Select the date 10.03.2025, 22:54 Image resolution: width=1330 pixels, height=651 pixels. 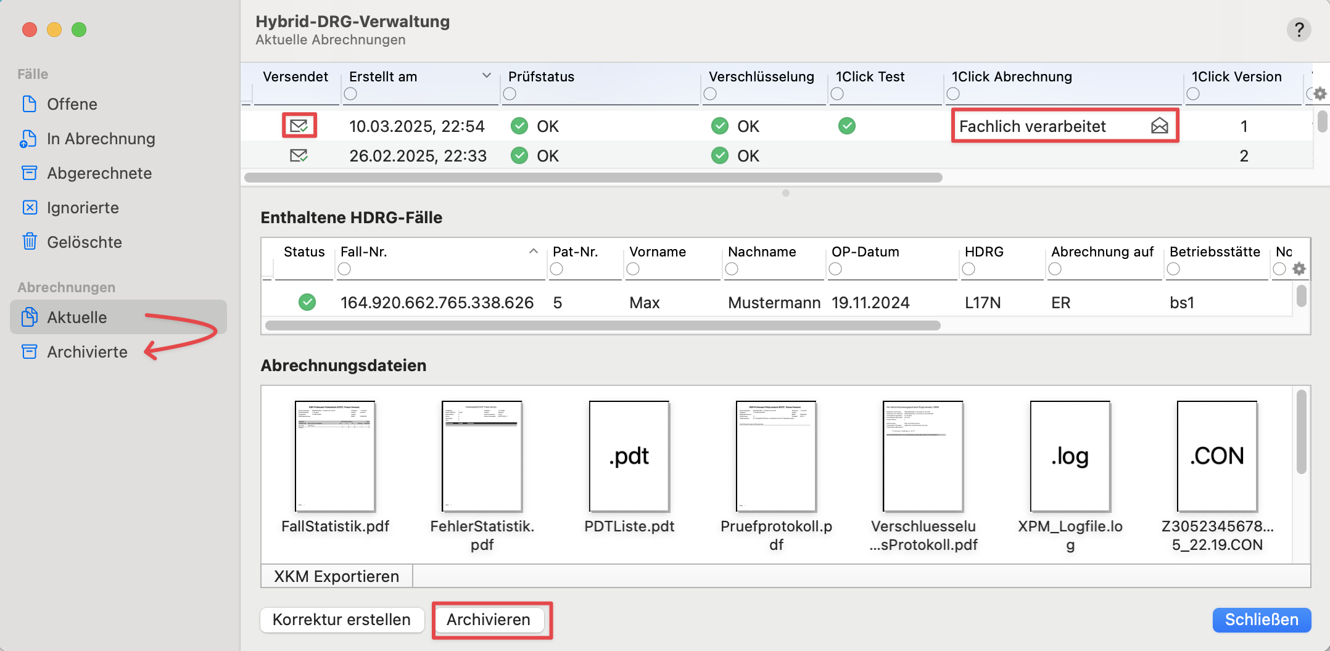[x=417, y=126]
